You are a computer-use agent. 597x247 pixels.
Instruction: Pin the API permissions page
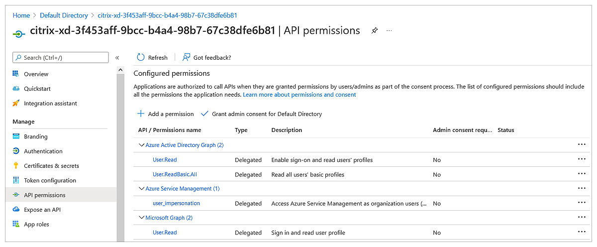point(375,31)
